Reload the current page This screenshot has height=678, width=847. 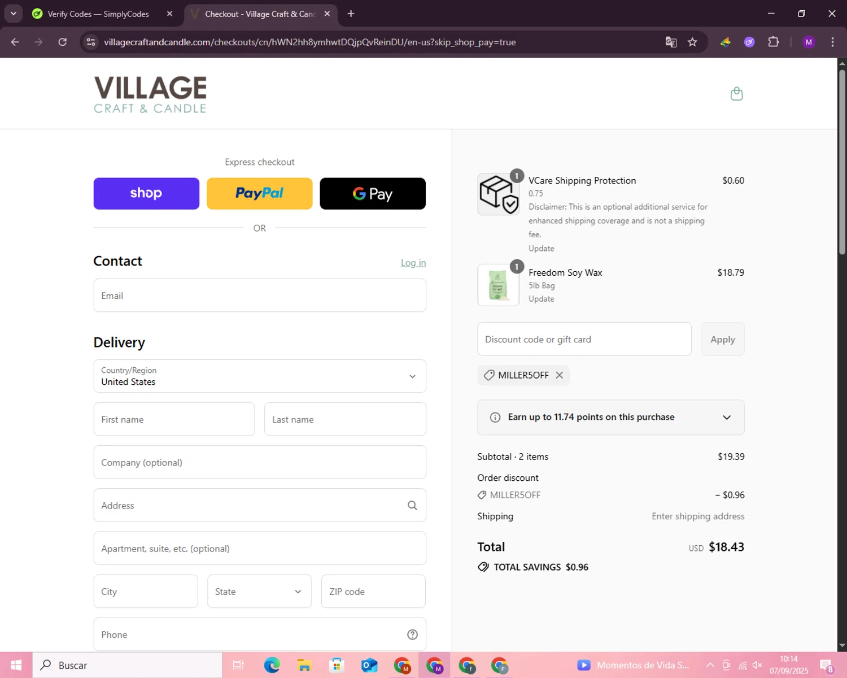point(63,42)
